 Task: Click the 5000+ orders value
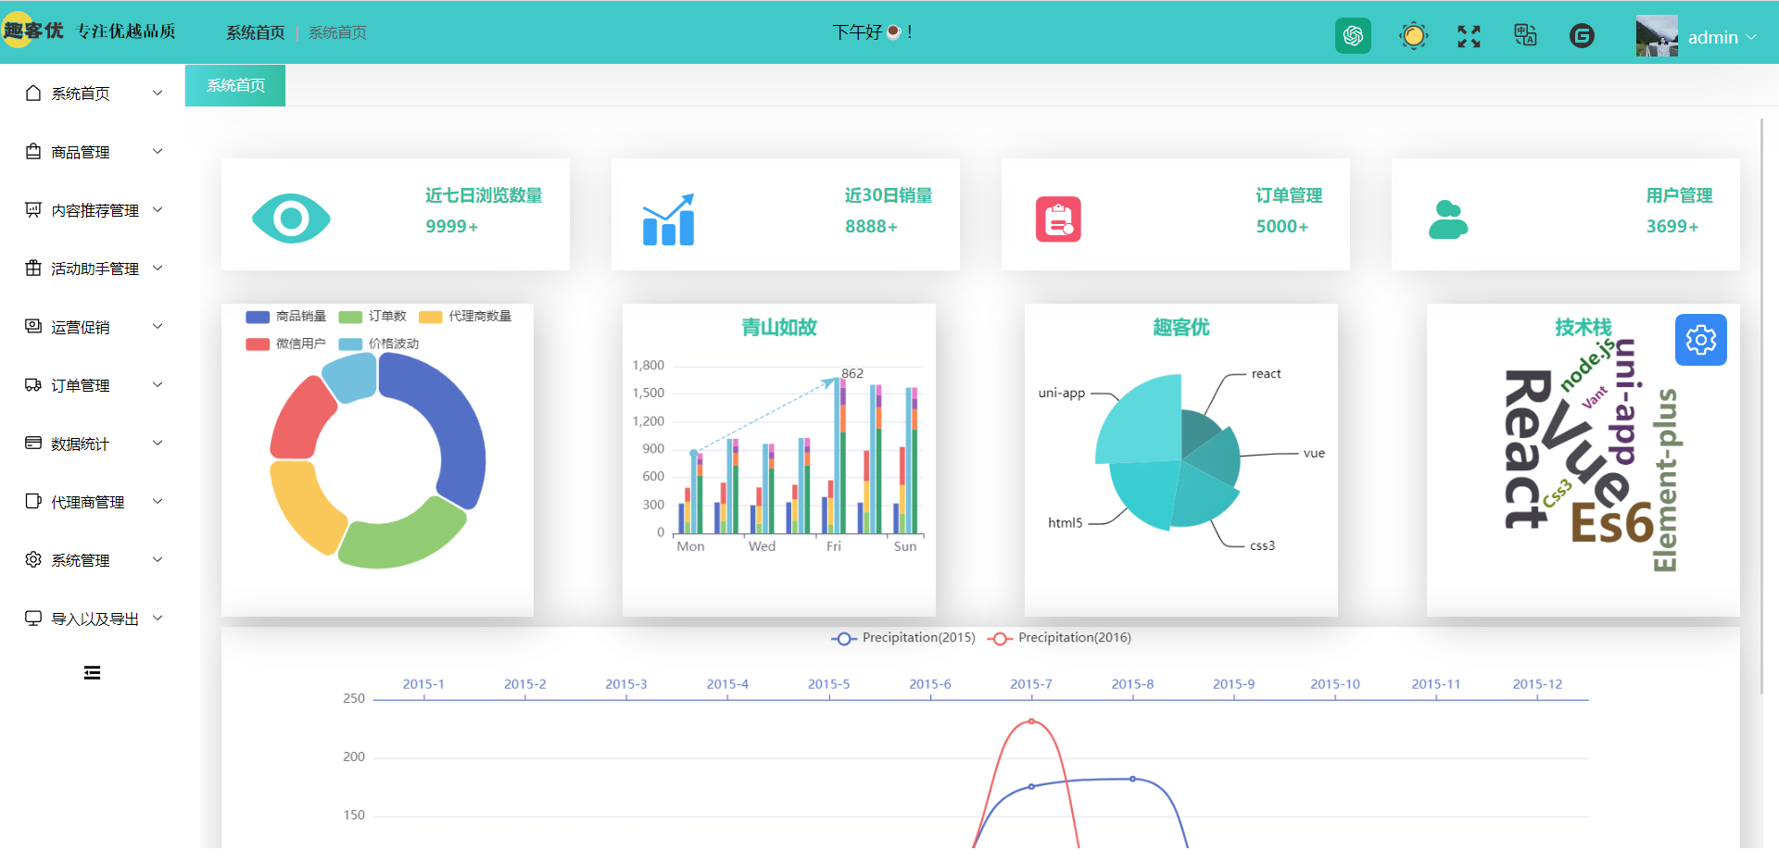pyautogui.click(x=1281, y=227)
